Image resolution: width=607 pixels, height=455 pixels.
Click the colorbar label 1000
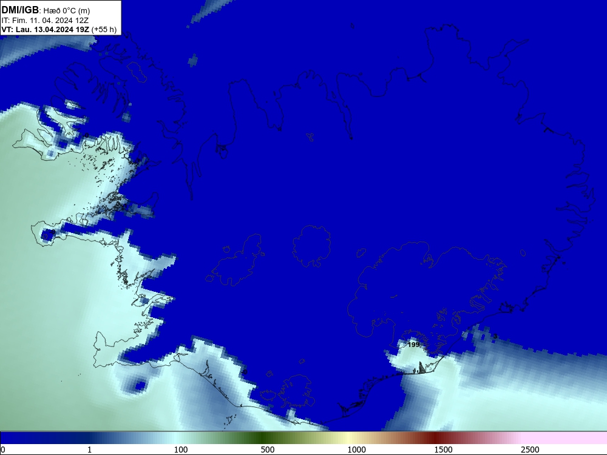pos(356,450)
